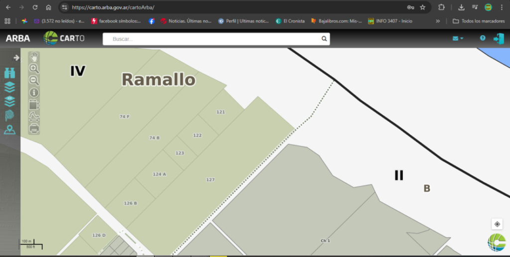This screenshot has height=257, width=510.
Task: Activate the info identify tool
Action: pyautogui.click(x=34, y=93)
